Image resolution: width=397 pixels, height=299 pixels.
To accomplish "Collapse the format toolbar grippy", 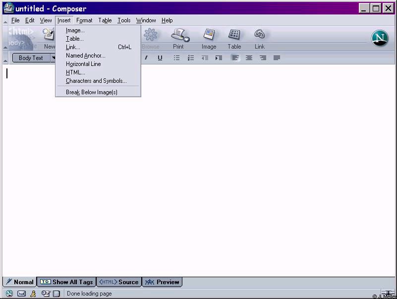I will click(5, 58).
